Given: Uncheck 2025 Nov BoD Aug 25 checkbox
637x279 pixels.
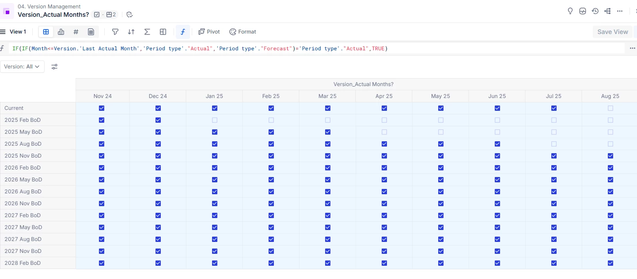Looking at the screenshot, I should pyautogui.click(x=610, y=156).
